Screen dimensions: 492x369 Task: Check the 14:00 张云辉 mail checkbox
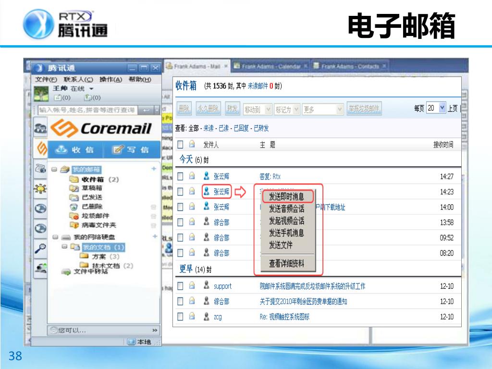coord(181,207)
